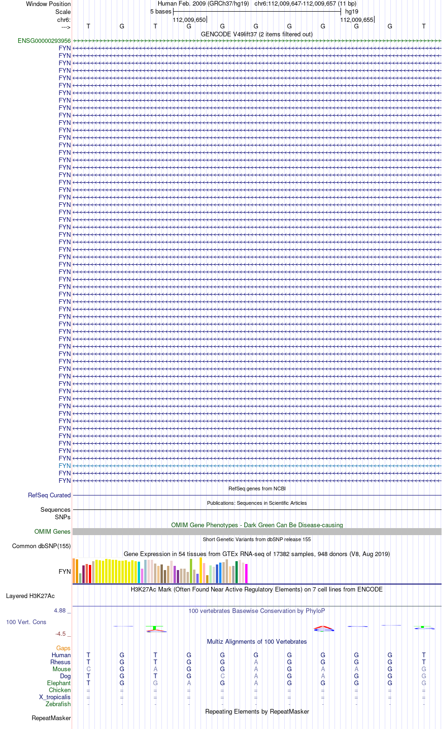Screen dimensions: 442x729
Task: Click the 5 bases scale text
Action: pyautogui.click(x=161, y=12)
